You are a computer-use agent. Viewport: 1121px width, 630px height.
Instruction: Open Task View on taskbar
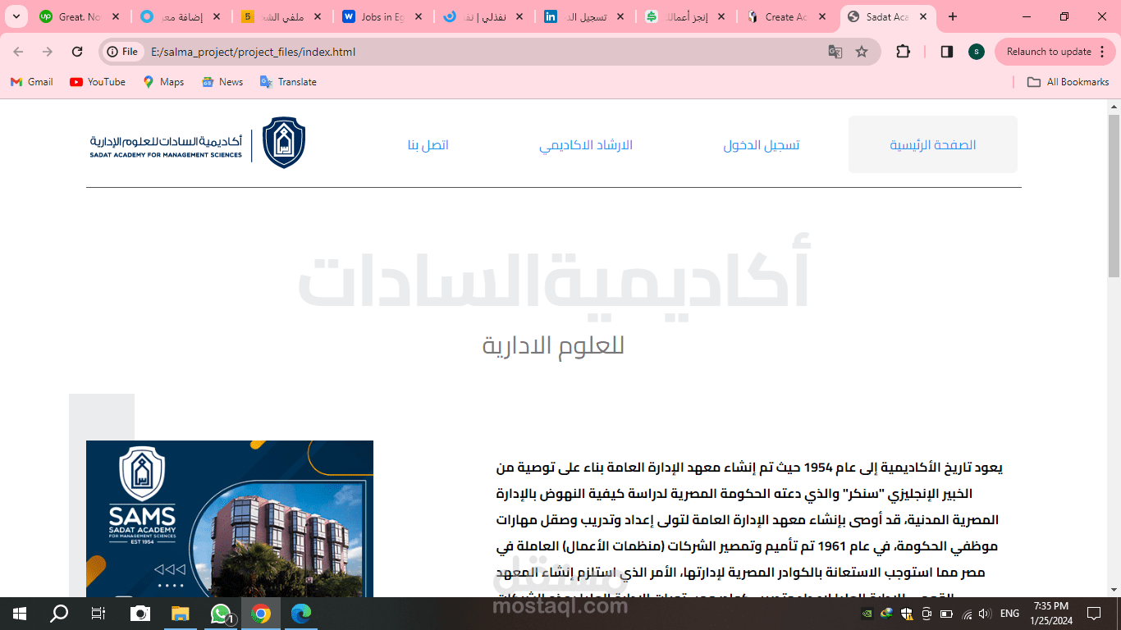click(x=98, y=614)
